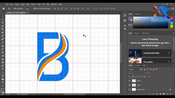
Task: Align left edges button
Action: tap(55, 8)
